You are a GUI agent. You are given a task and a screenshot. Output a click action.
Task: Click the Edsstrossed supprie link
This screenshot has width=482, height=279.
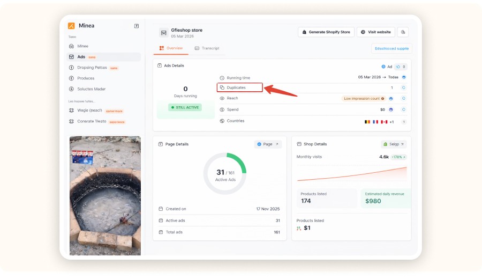coord(391,49)
